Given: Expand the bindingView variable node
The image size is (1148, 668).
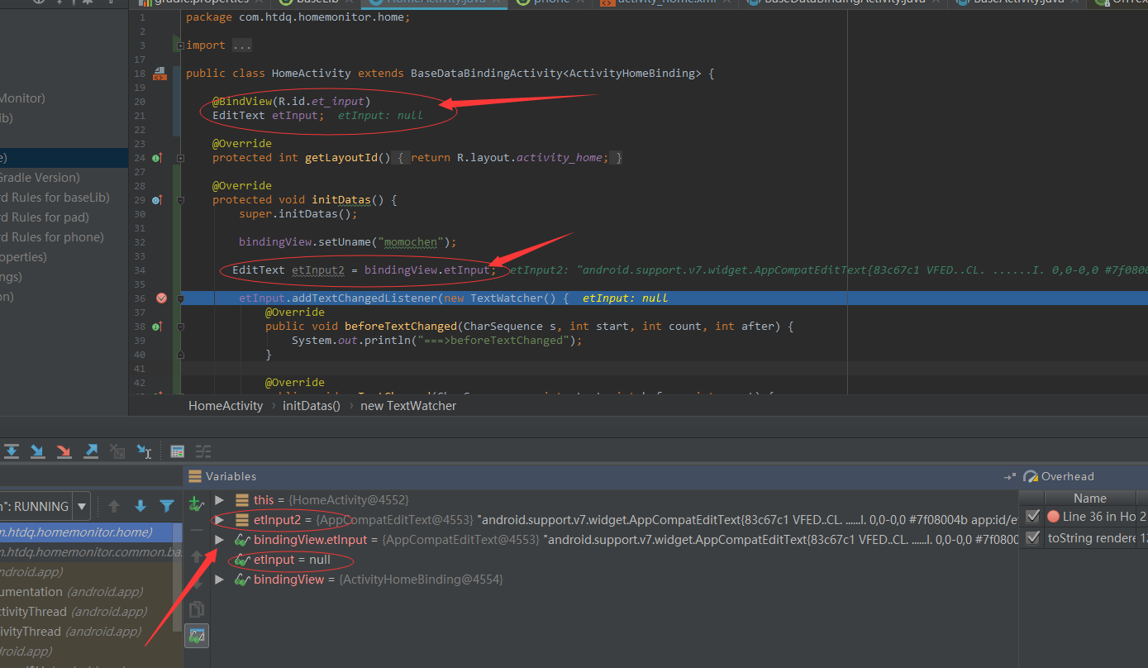Looking at the screenshot, I should tap(217, 579).
